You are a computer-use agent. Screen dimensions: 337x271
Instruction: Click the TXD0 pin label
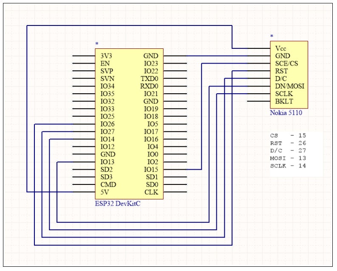click(150, 79)
